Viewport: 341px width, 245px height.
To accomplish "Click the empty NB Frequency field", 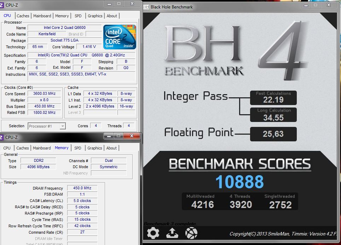I will [109, 173].
